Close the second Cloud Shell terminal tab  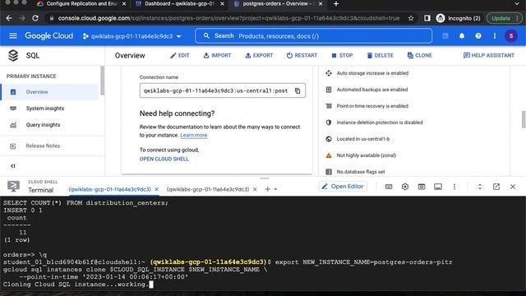[x=255, y=189]
